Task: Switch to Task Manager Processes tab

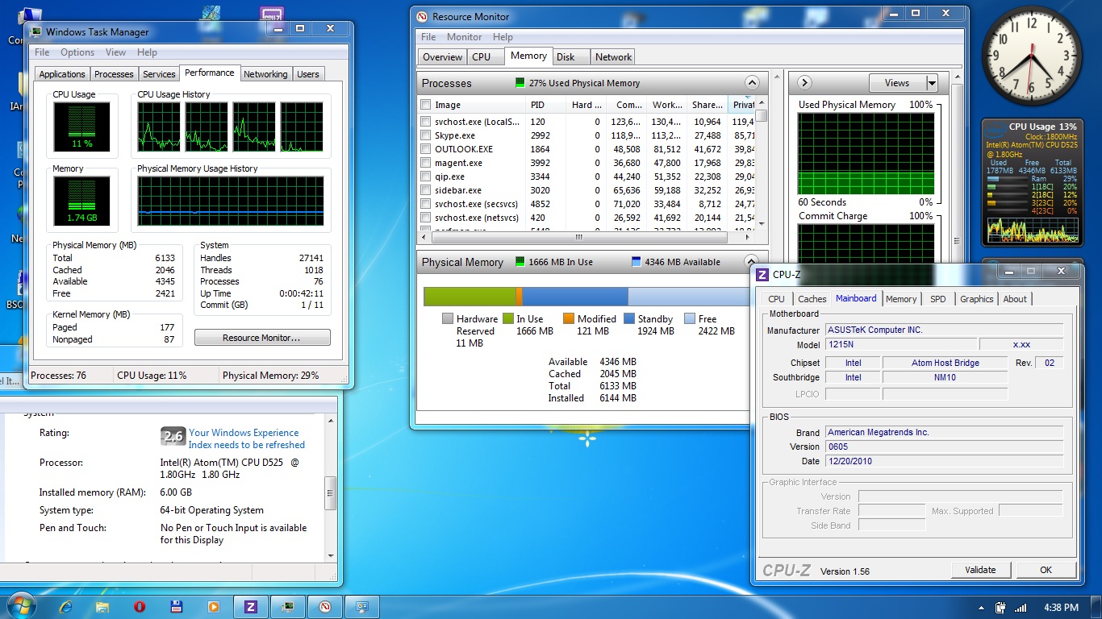Action: tap(114, 74)
